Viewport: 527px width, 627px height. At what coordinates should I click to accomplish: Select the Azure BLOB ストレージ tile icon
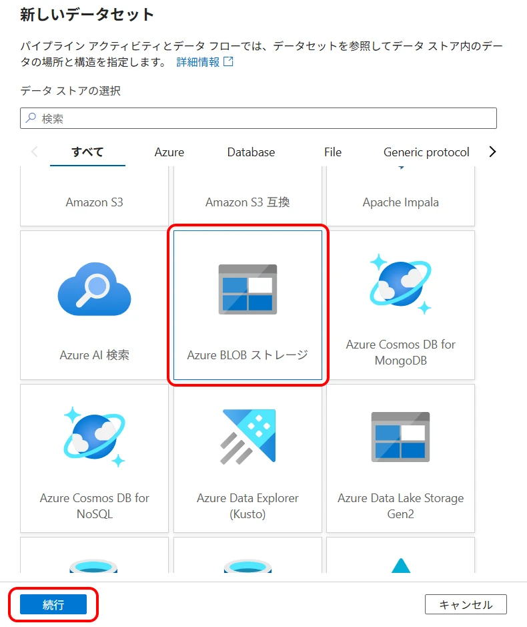click(247, 289)
